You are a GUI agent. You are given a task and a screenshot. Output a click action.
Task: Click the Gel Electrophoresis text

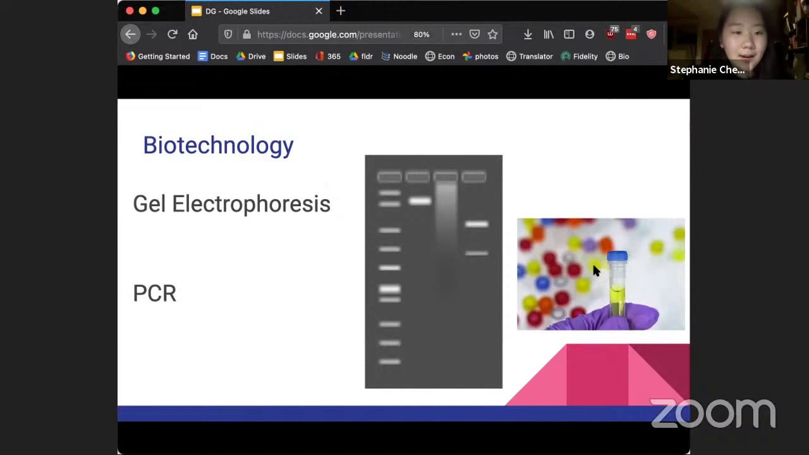click(x=231, y=204)
